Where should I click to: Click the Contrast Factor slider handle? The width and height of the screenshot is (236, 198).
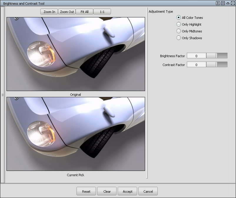coord(217,64)
